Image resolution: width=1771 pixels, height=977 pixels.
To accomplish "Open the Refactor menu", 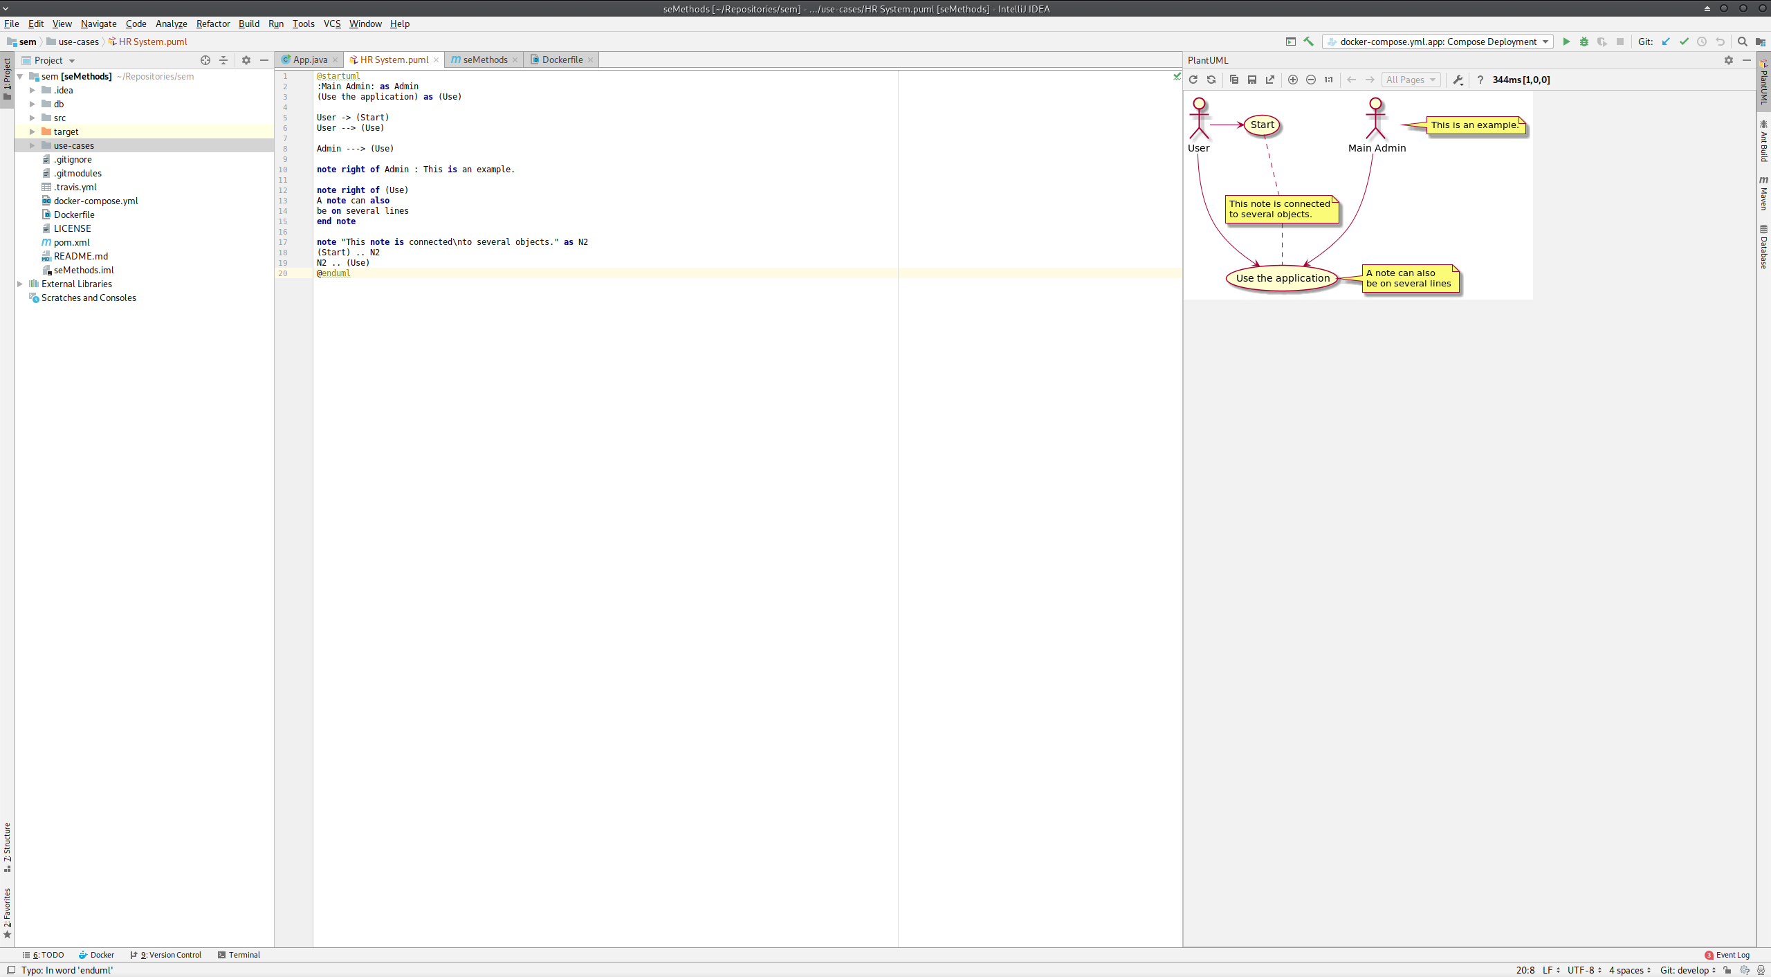I will click(x=212, y=24).
